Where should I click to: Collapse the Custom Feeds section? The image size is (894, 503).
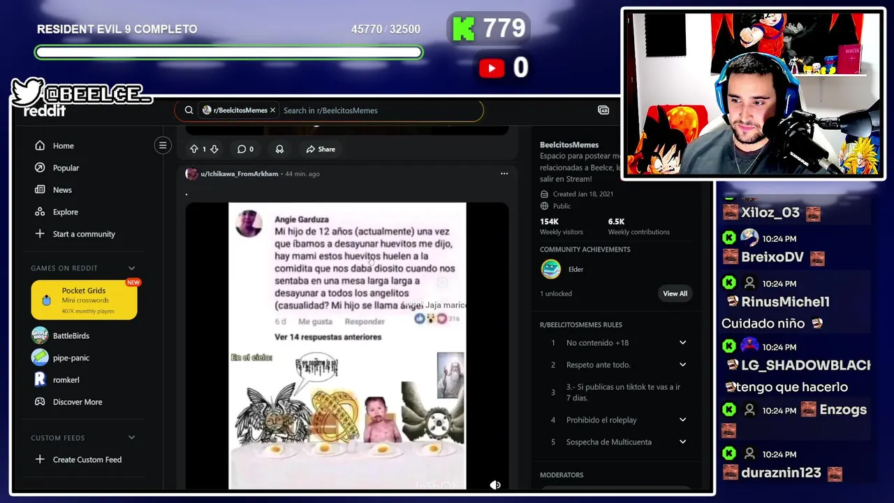pos(131,438)
